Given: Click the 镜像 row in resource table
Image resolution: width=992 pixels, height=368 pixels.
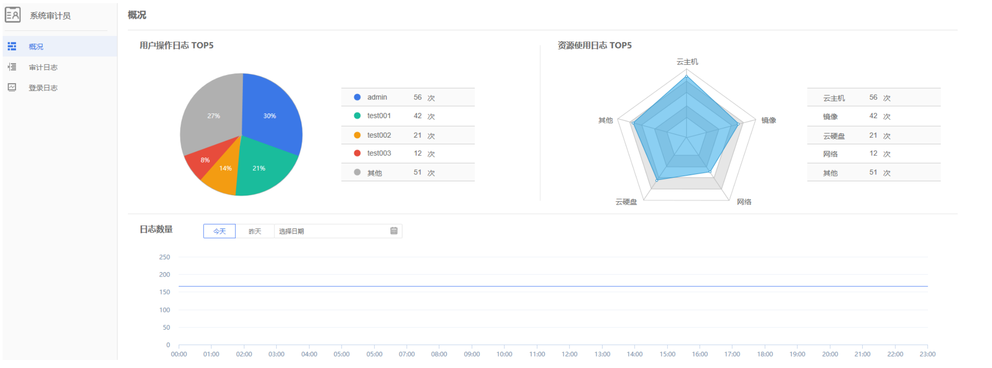Looking at the screenshot, I should pos(874,116).
